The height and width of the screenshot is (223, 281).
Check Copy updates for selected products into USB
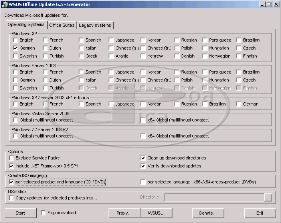11,198
